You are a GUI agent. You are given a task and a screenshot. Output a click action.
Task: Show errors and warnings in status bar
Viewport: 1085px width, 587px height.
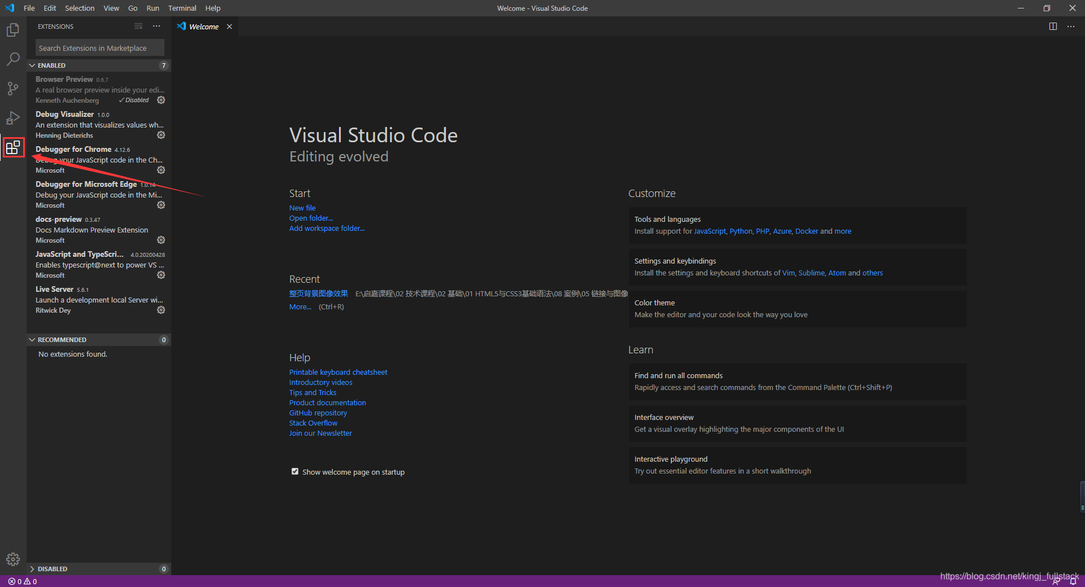point(23,581)
